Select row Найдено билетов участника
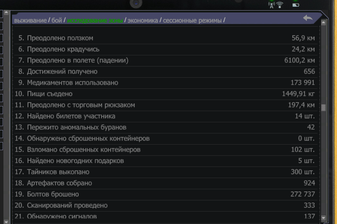The height and width of the screenshot is (224, 337). pyautogui.click(x=166, y=116)
